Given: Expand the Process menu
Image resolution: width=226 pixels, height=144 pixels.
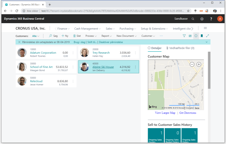Looking at the screenshot, I should pos(91,36).
